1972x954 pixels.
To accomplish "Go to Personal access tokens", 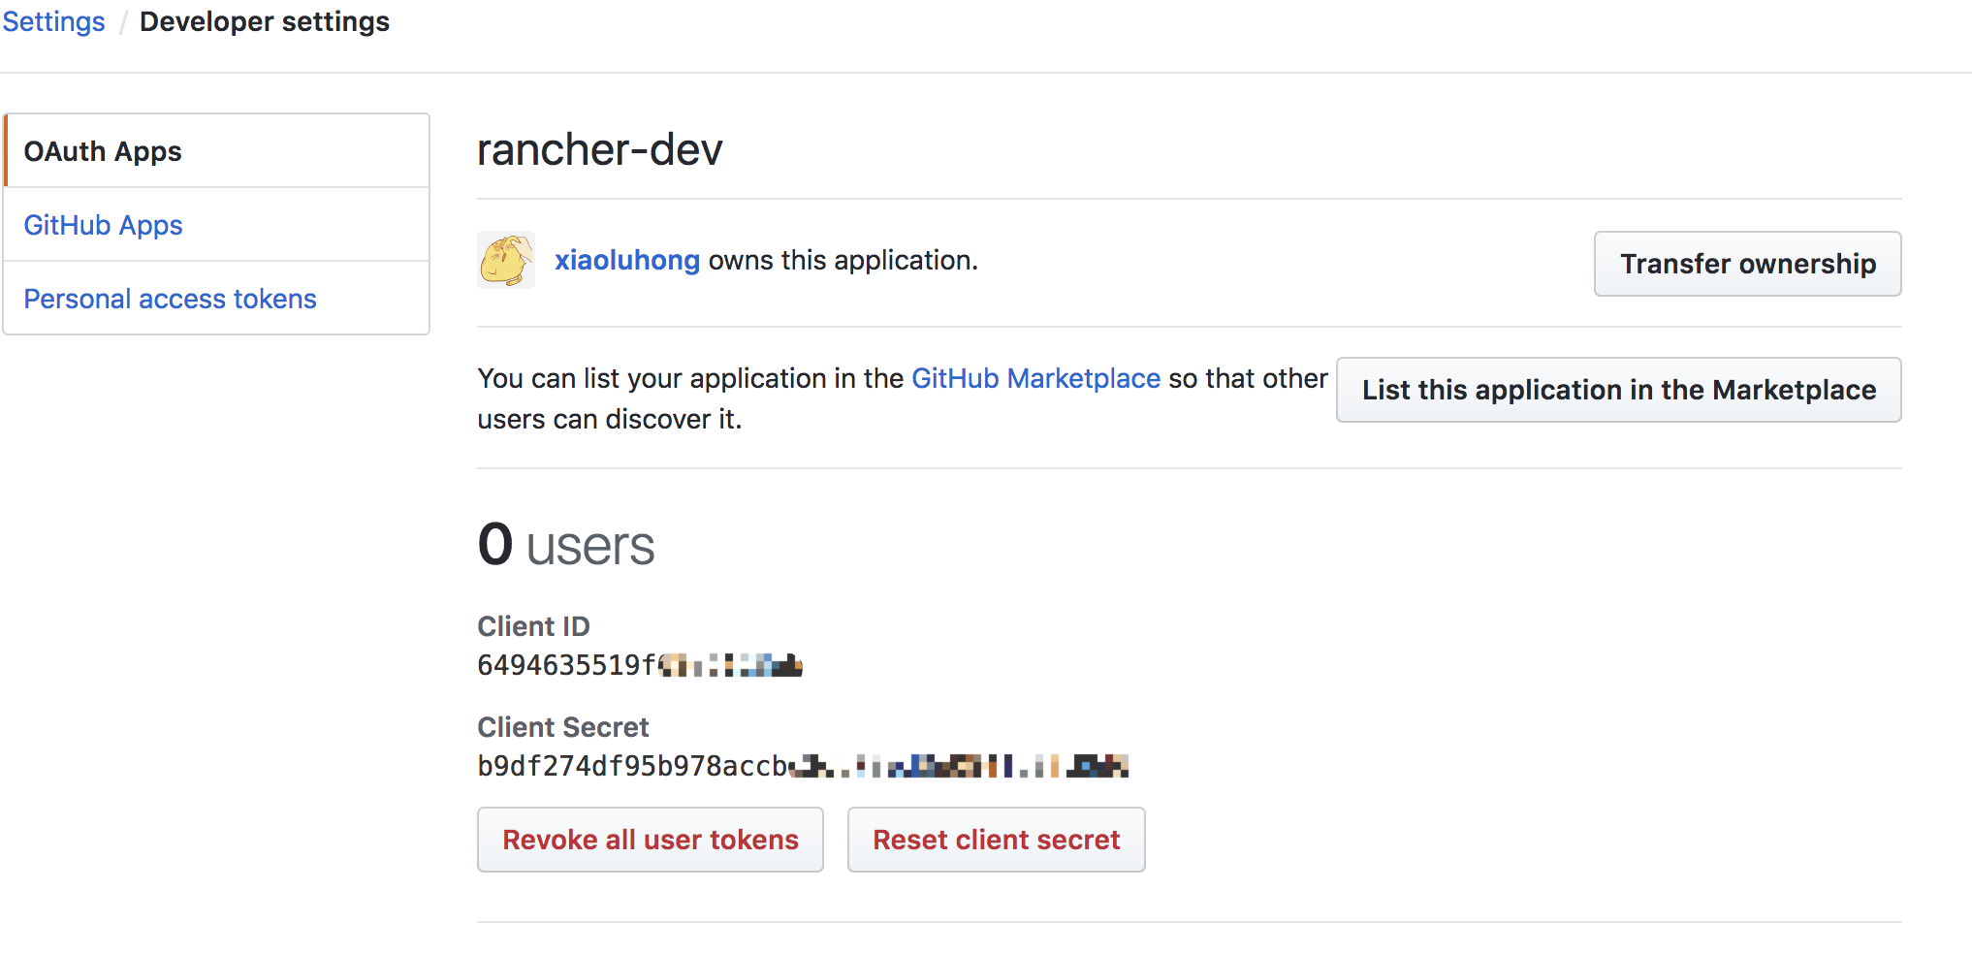I will pos(216,299).
